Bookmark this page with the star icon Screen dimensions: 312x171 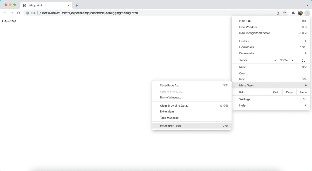(285, 13)
